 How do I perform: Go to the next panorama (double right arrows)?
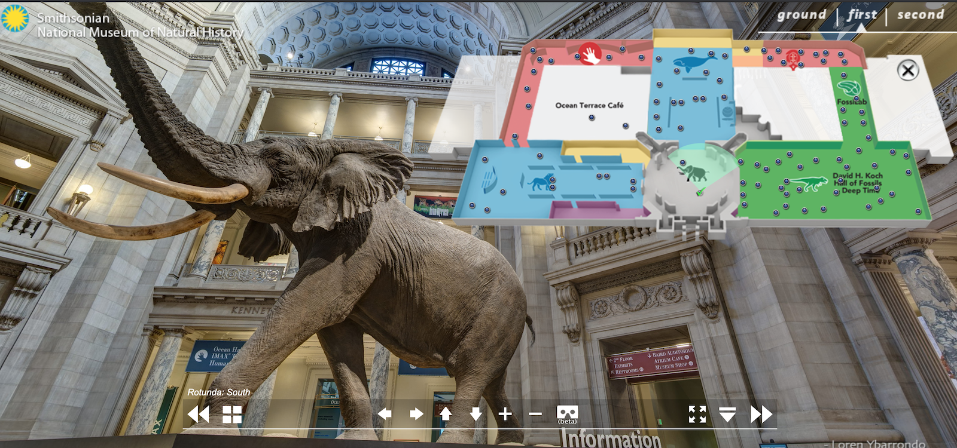[761, 414]
